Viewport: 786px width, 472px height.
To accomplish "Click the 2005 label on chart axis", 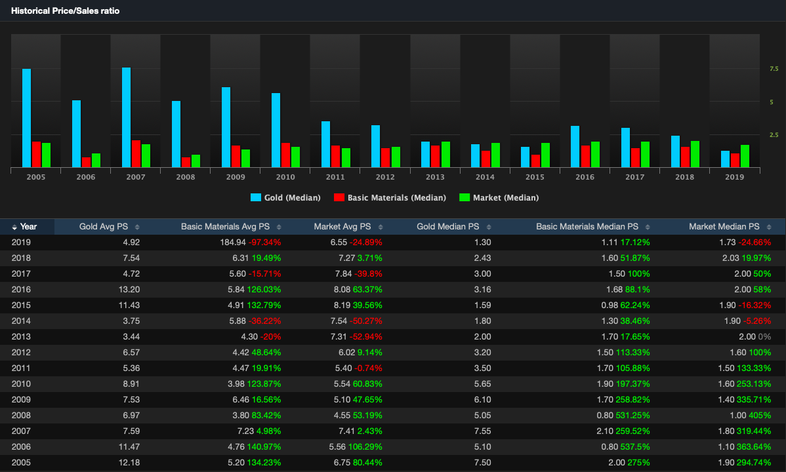I will pyautogui.click(x=36, y=177).
